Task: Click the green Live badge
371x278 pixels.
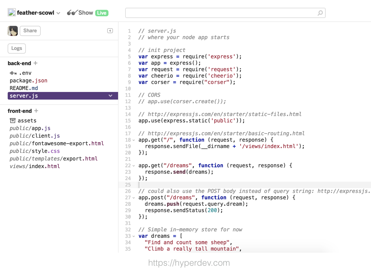Action: (x=102, y=13)
